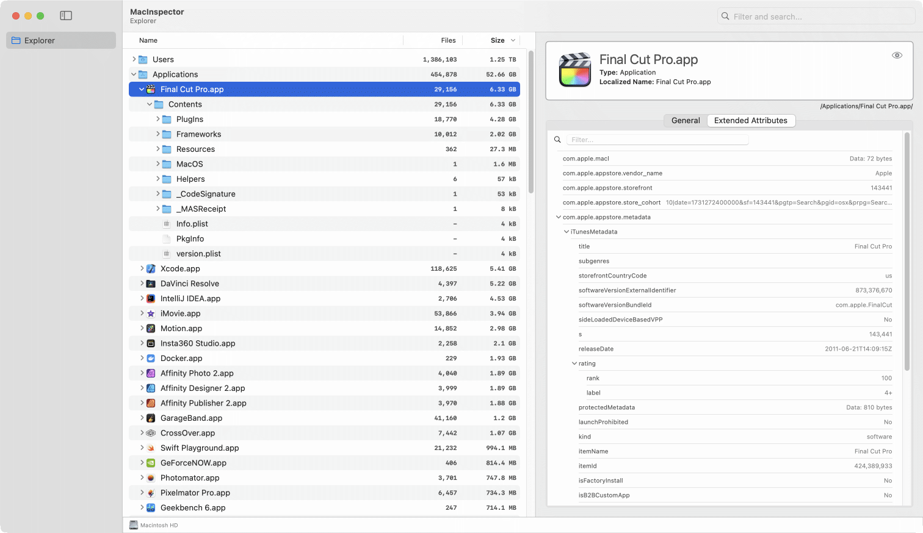Click the Macintosh HD disk icon
This screenshot has width=923, height=533.
point(134,525)
